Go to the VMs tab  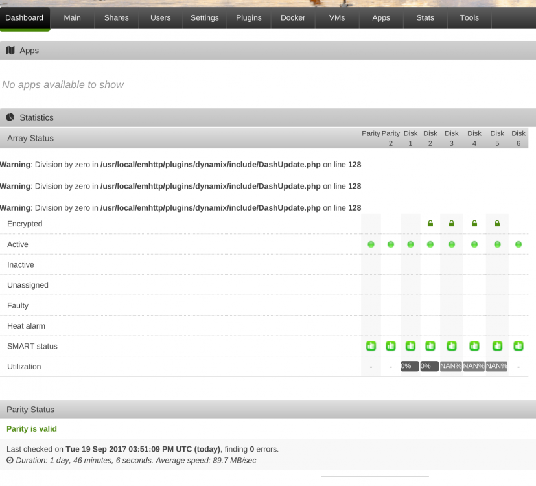click(337, 18)
